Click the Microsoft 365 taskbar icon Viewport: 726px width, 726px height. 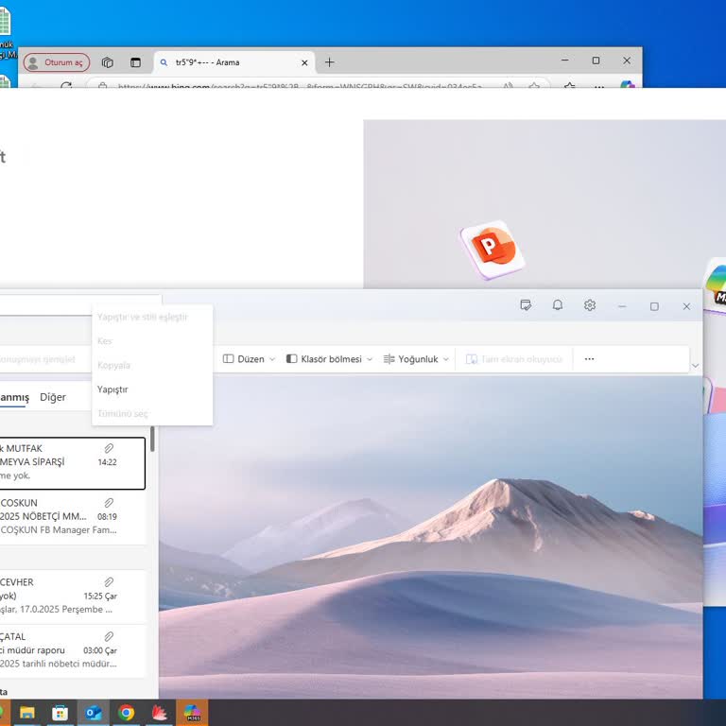coord(192,713)
